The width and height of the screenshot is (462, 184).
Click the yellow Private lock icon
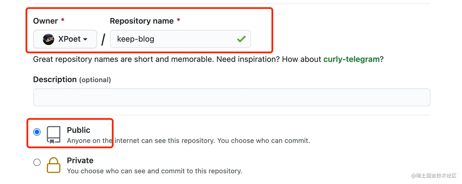tap(54, 165)
